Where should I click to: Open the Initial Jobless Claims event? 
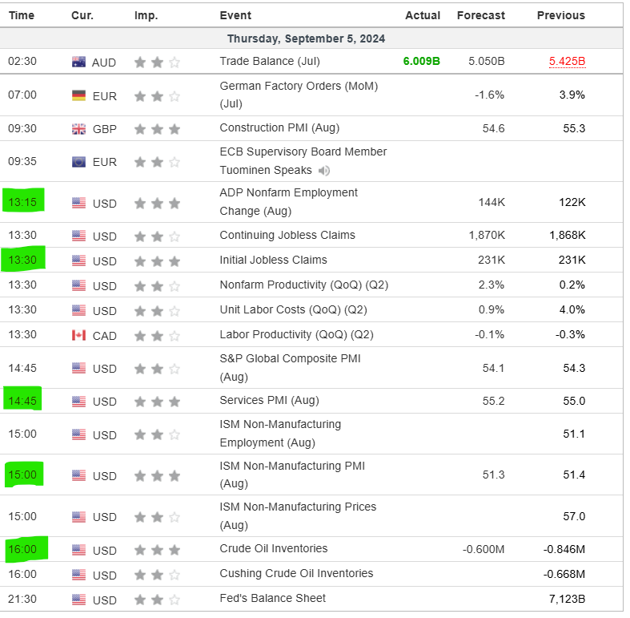click(273, 260)
